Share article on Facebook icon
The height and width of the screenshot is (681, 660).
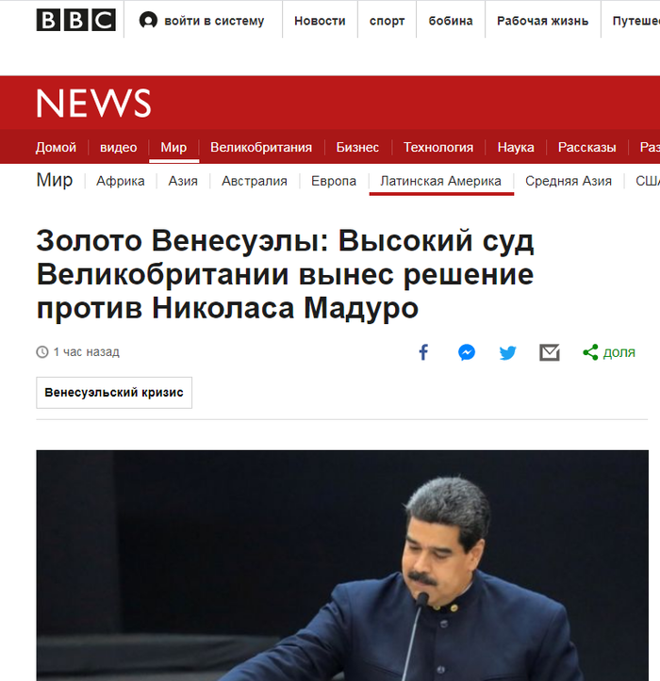[x=423, y=352]
